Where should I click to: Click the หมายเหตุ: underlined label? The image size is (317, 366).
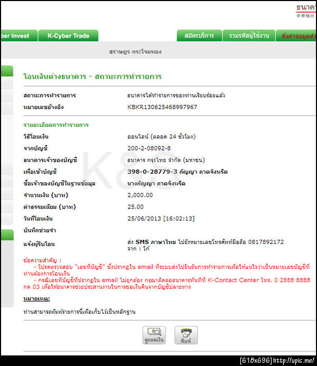[36, 299]
